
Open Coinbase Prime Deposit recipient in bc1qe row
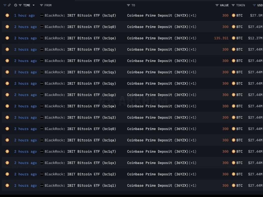pos(158,38)
